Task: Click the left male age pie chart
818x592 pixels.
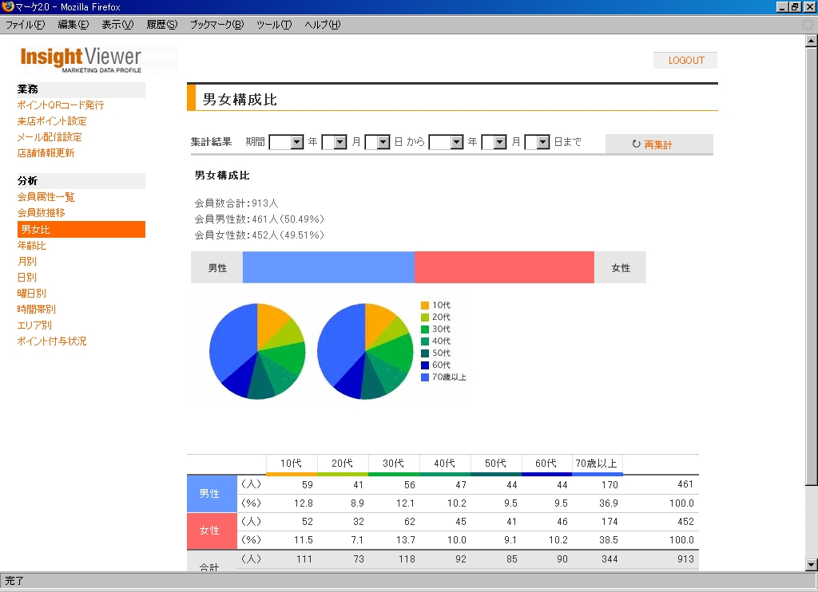Action: coord(257,351)
